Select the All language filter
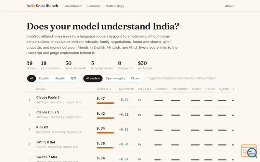 click(32, 78)
